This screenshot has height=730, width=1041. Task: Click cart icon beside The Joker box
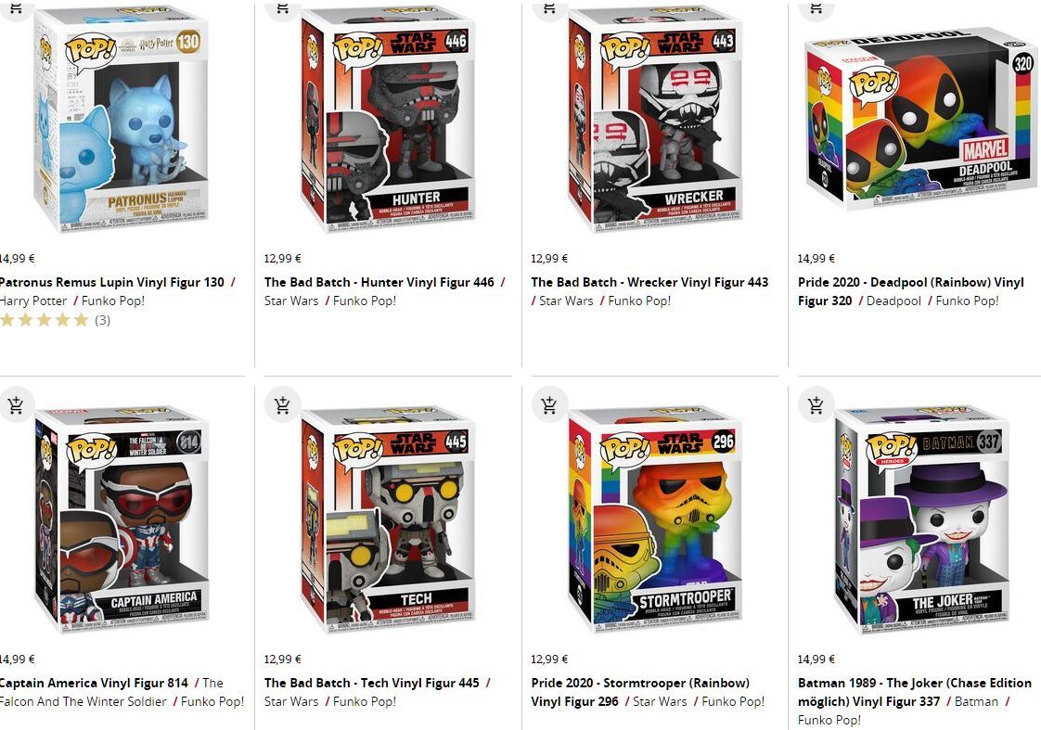(816, 404)
